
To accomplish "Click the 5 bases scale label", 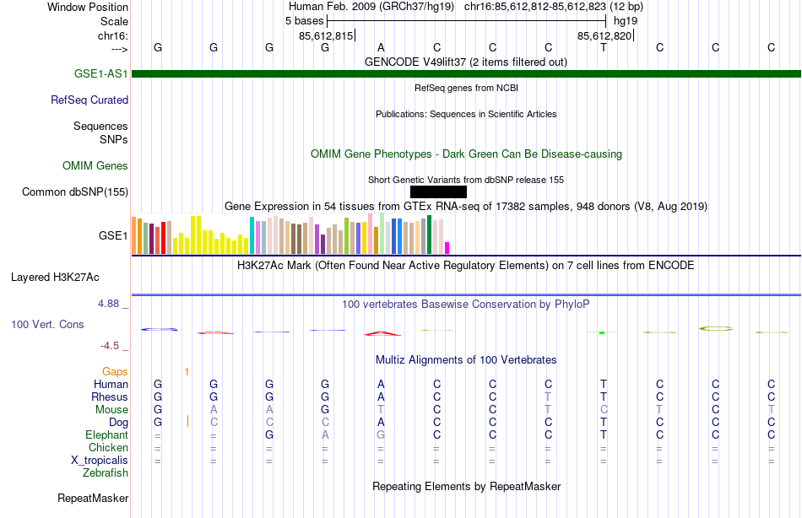I will (305, 21).
